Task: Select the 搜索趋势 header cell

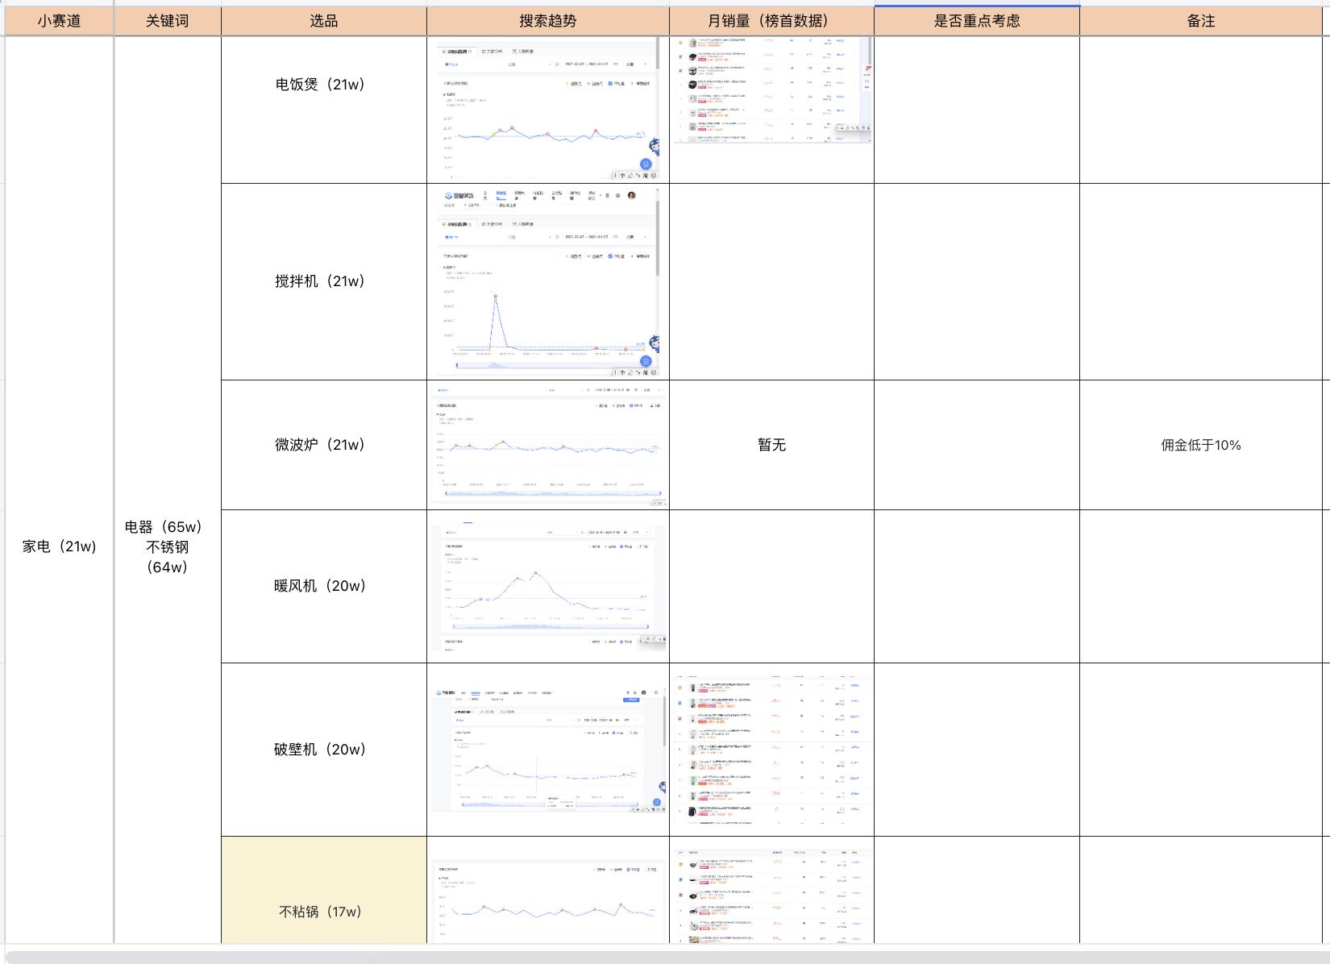Action: tap(547, 21)
